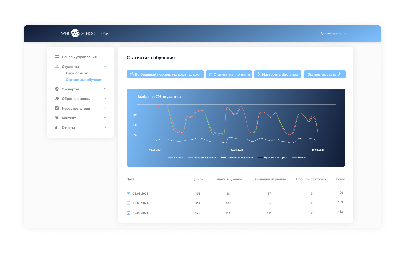Expand the Контент section chevron
This screenshot has height=253, width=405.
tap(105, 118)
